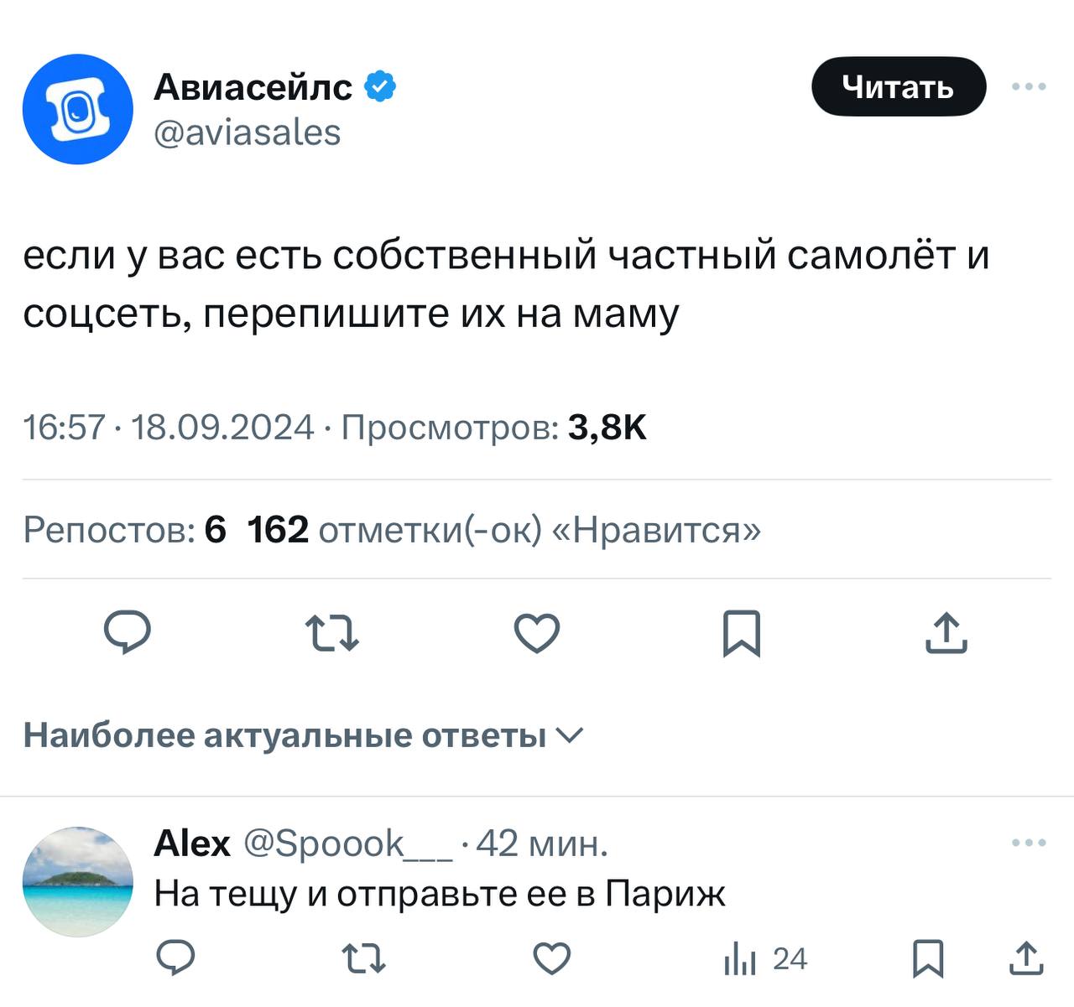Repost the Авиасейлс tweet
Viewport: 1074px width, 1007px height.
point(331,633)
